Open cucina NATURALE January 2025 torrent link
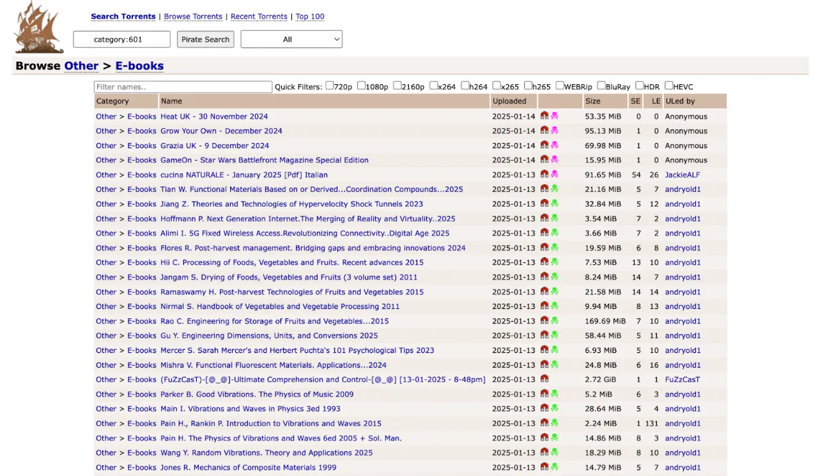Image resolution: width=818 pixels, height=476 pixels. tap(244, 175)
